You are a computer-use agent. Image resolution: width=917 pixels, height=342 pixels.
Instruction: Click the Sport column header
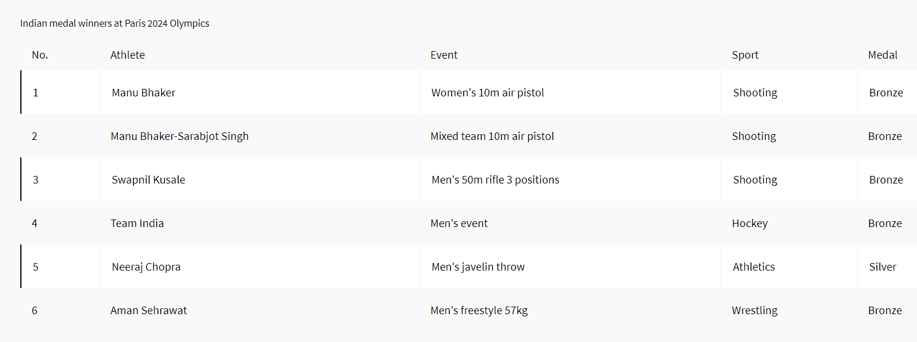point(745,55)
